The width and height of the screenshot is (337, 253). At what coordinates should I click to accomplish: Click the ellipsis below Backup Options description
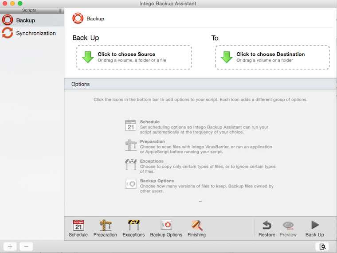coord(200,202)
